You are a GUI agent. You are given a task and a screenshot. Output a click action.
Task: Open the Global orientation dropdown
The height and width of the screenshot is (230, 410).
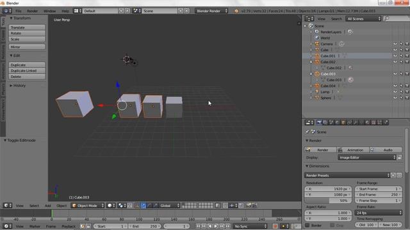click(x=169, y=206)
